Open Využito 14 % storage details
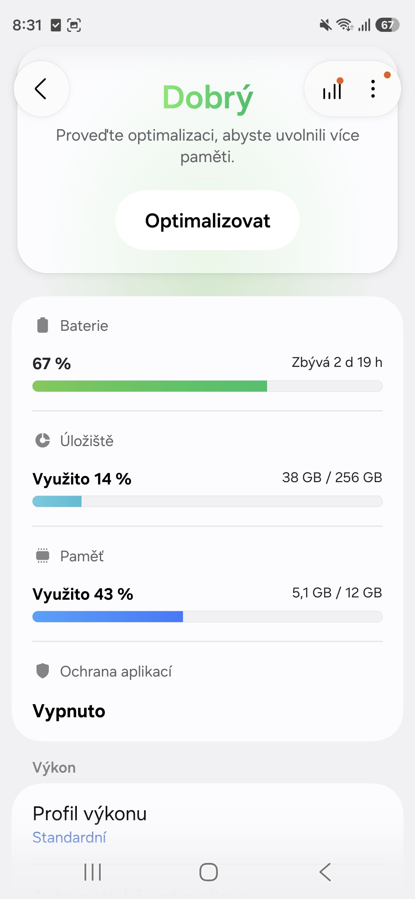The height and width of the screenshot is (899, 415). coord(82,479)
